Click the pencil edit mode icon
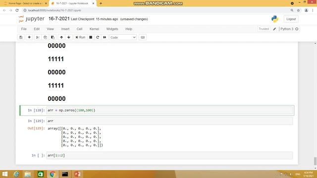Image resolution: width=317 pixels, height=178 pixels. coord(274,29)
